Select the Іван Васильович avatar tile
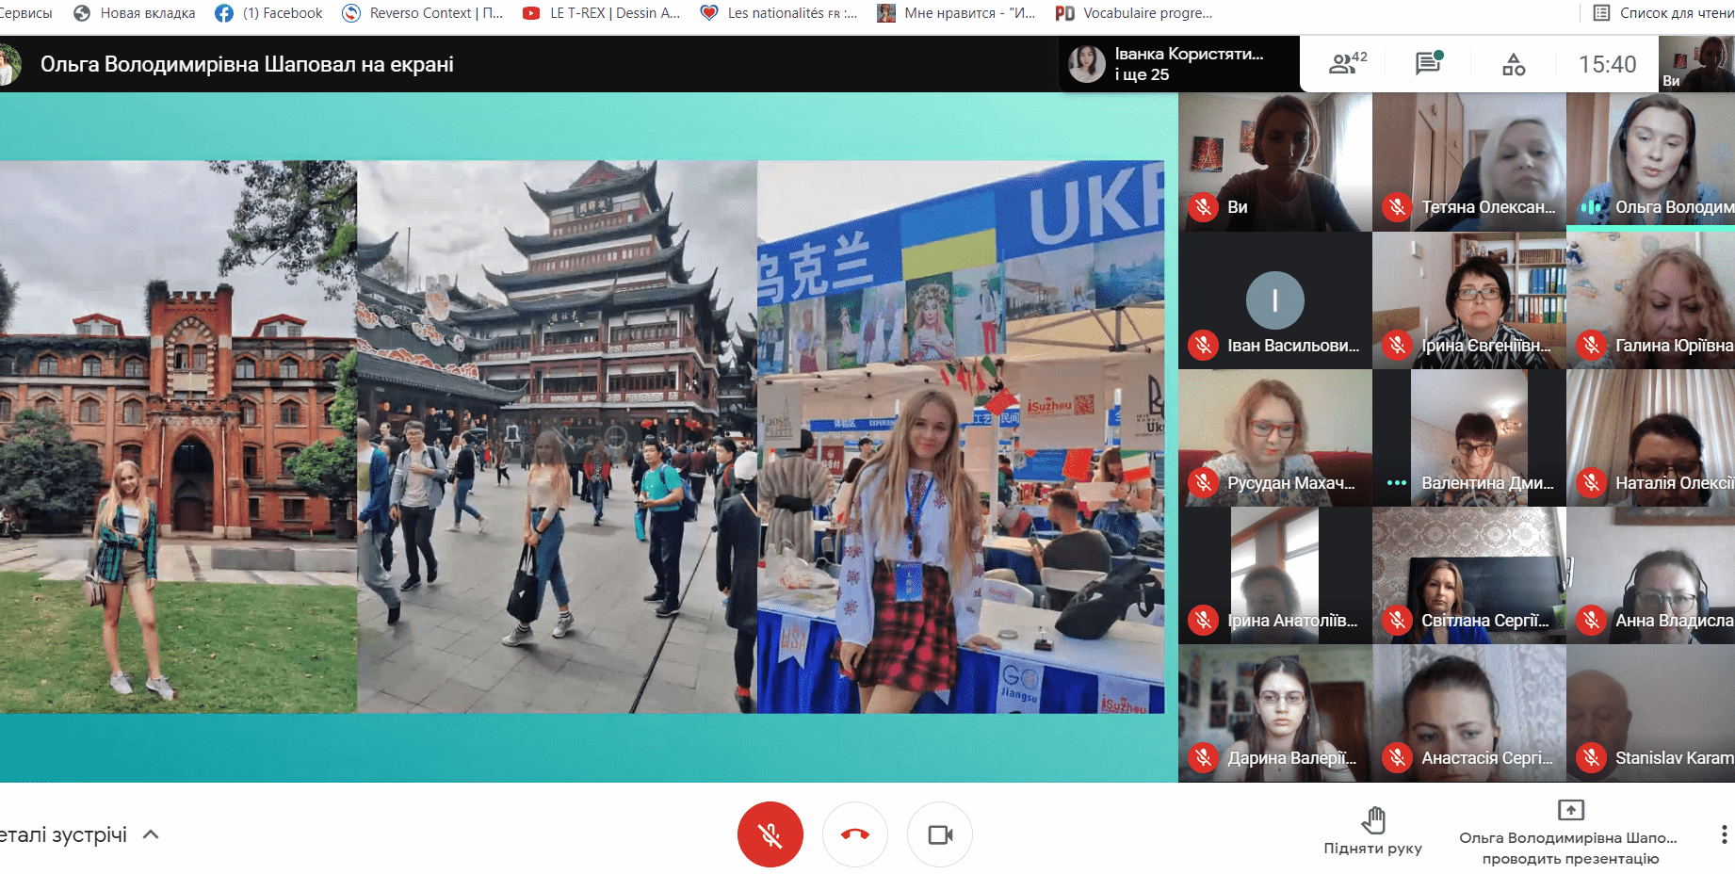 coord(1274,300)
